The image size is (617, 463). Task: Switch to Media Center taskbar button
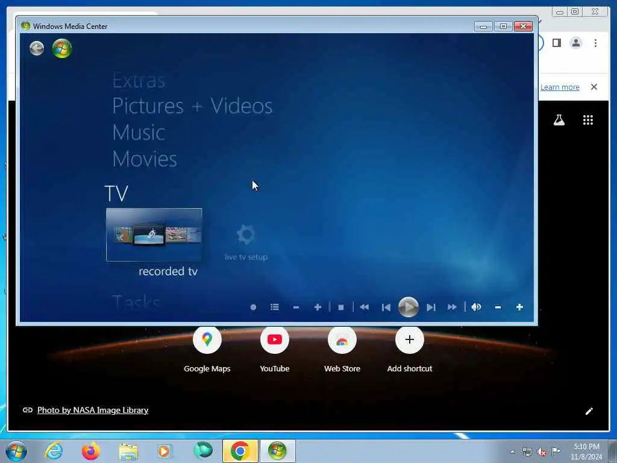277,451
